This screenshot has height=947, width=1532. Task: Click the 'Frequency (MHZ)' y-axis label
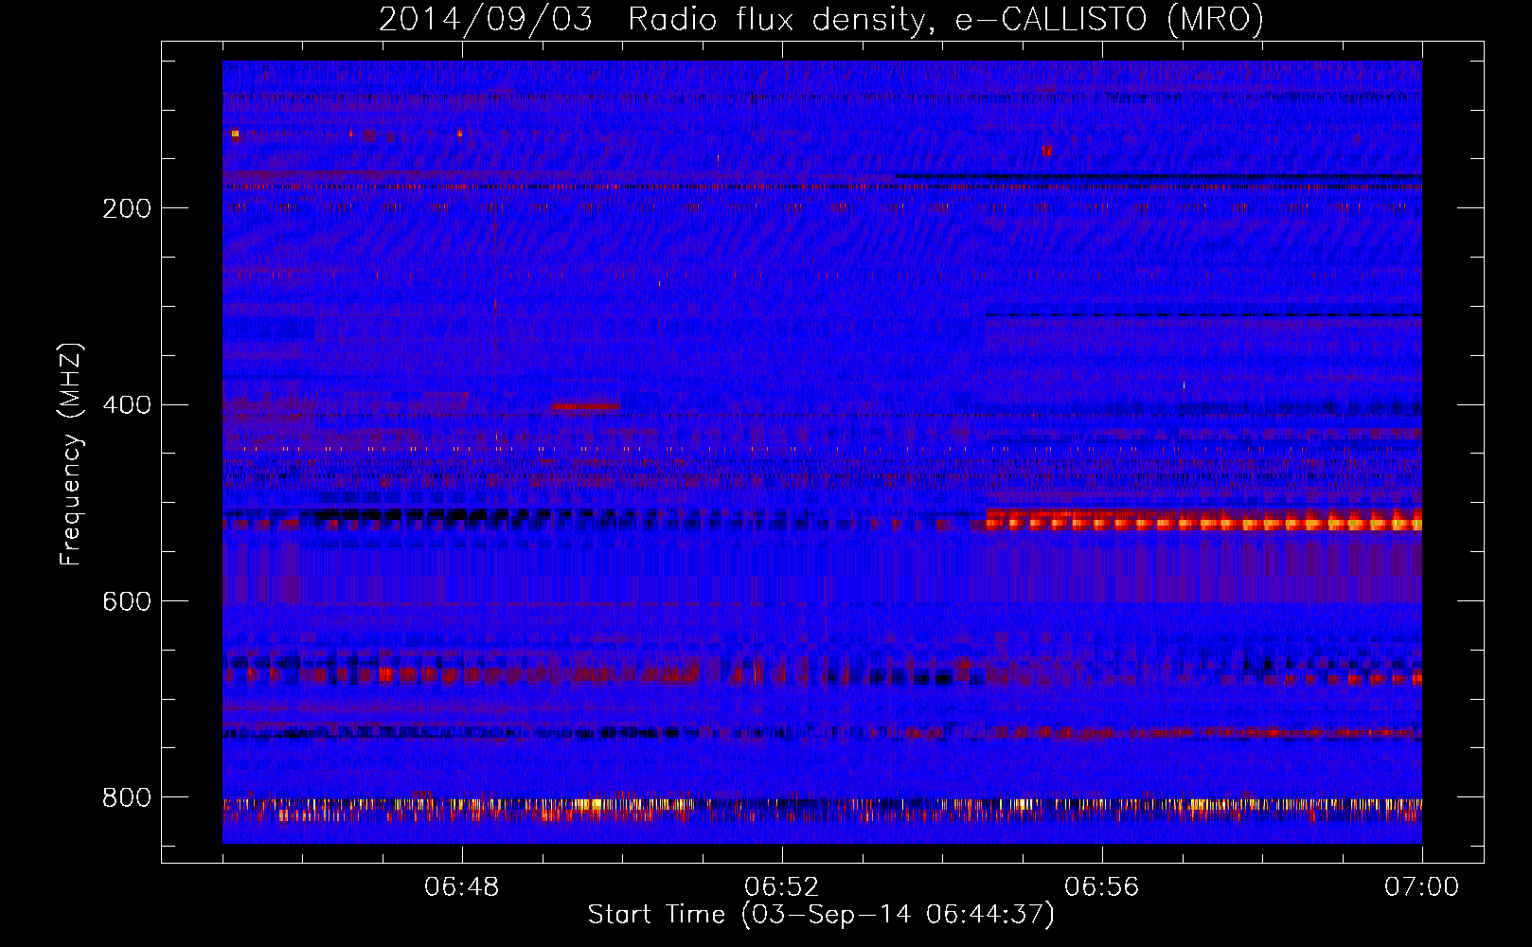(70, 455)
